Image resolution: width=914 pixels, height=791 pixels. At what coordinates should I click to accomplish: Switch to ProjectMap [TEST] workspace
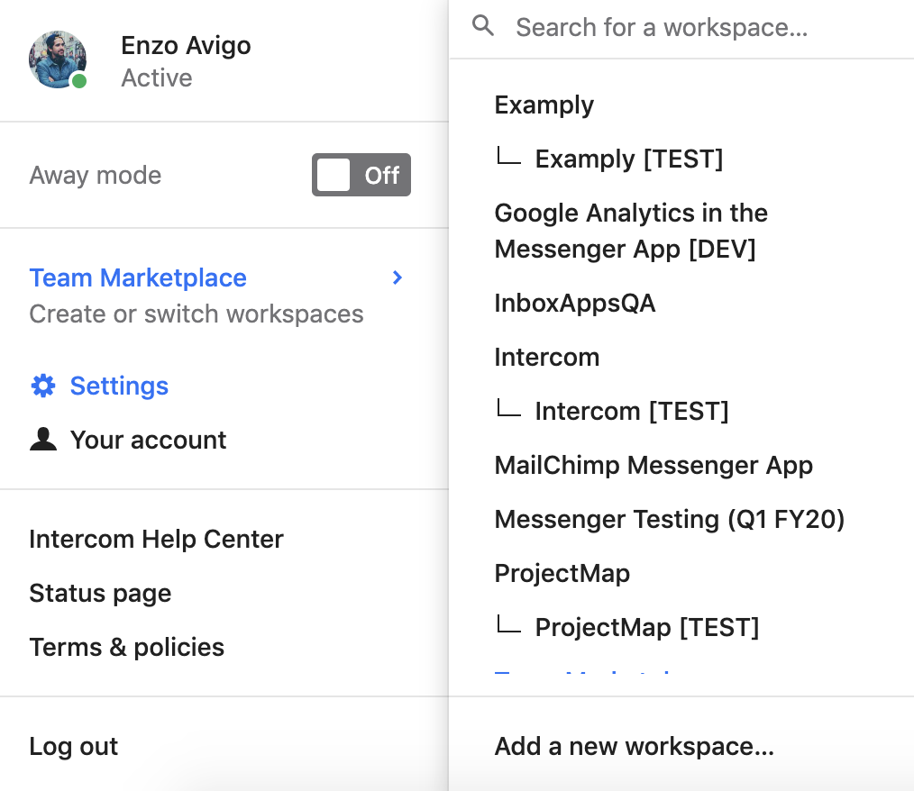(647, 627)
